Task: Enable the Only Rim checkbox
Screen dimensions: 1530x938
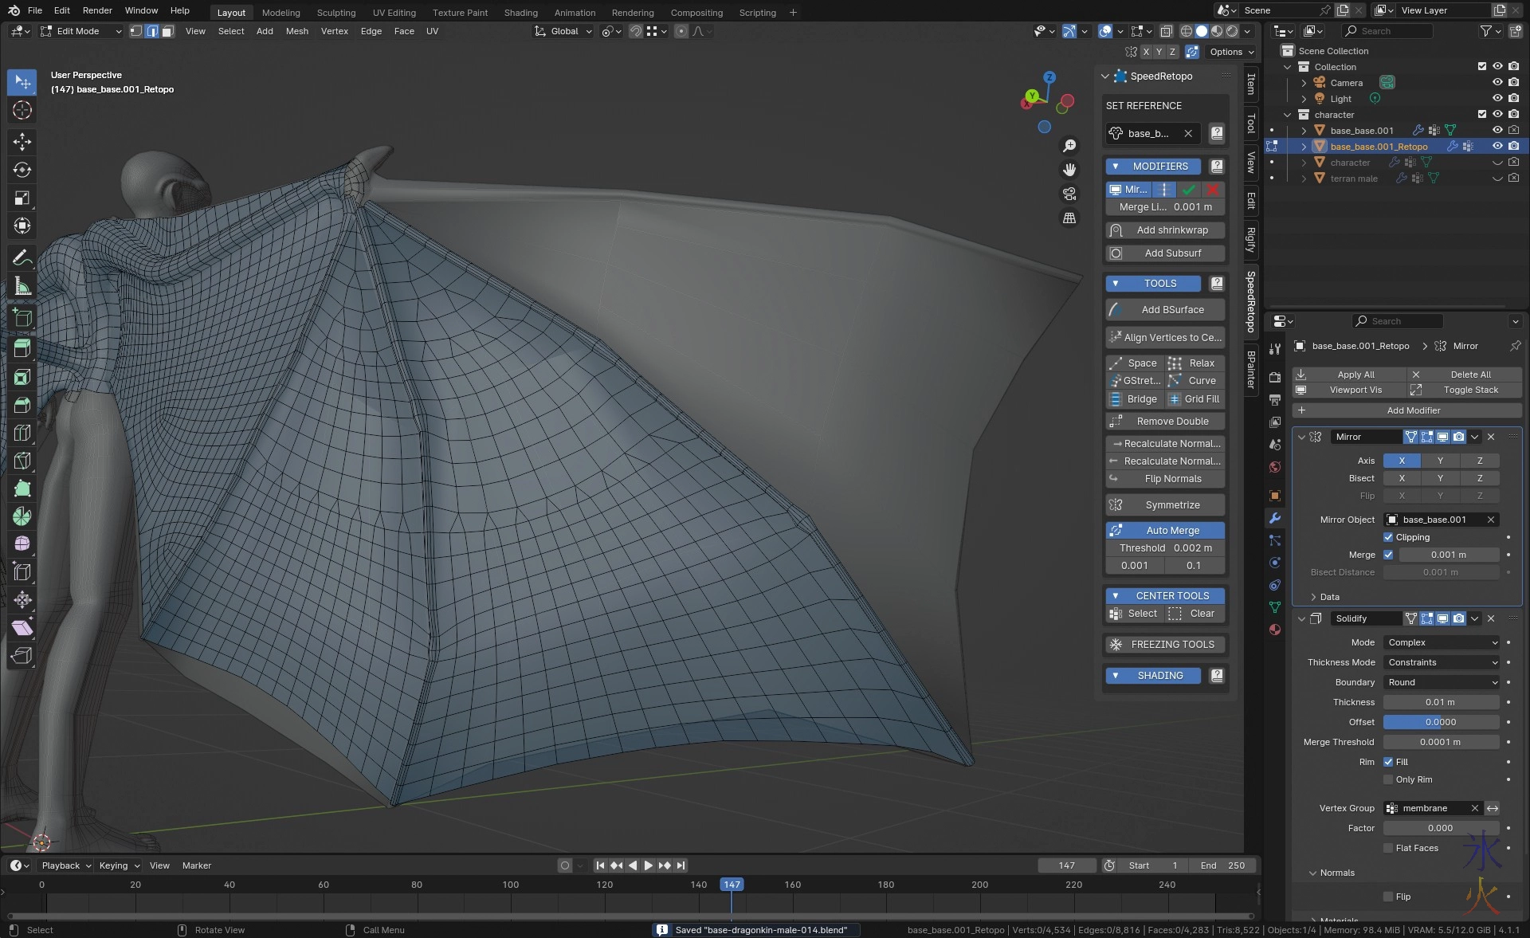Action: point(1388,779)
